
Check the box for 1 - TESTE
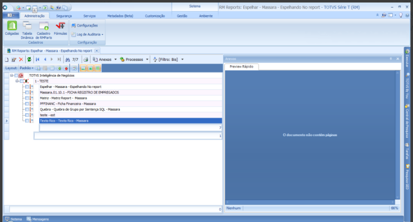pyautogui.click(x=22, y=81)
